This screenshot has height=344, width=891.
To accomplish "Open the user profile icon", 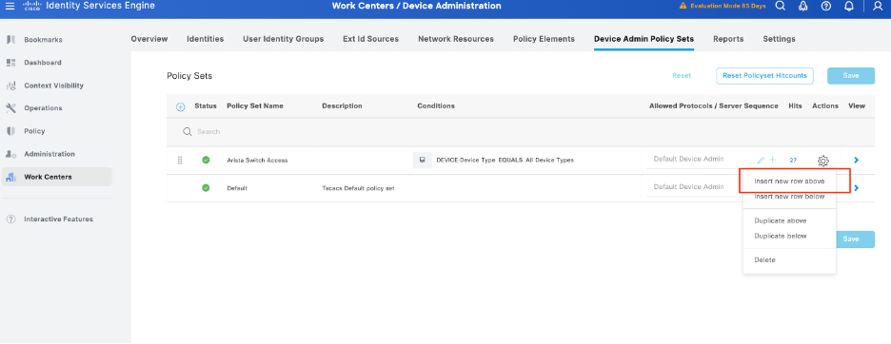I will coord(878,7).
